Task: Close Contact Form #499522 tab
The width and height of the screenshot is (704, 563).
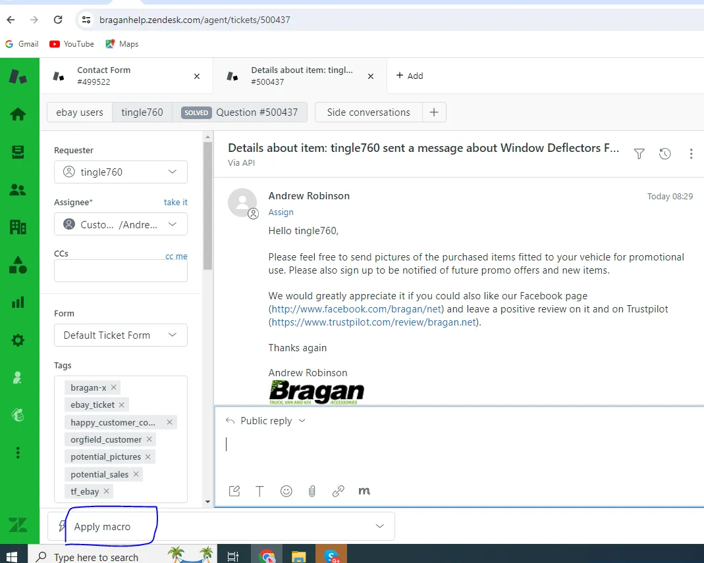Action: [197, 76]
